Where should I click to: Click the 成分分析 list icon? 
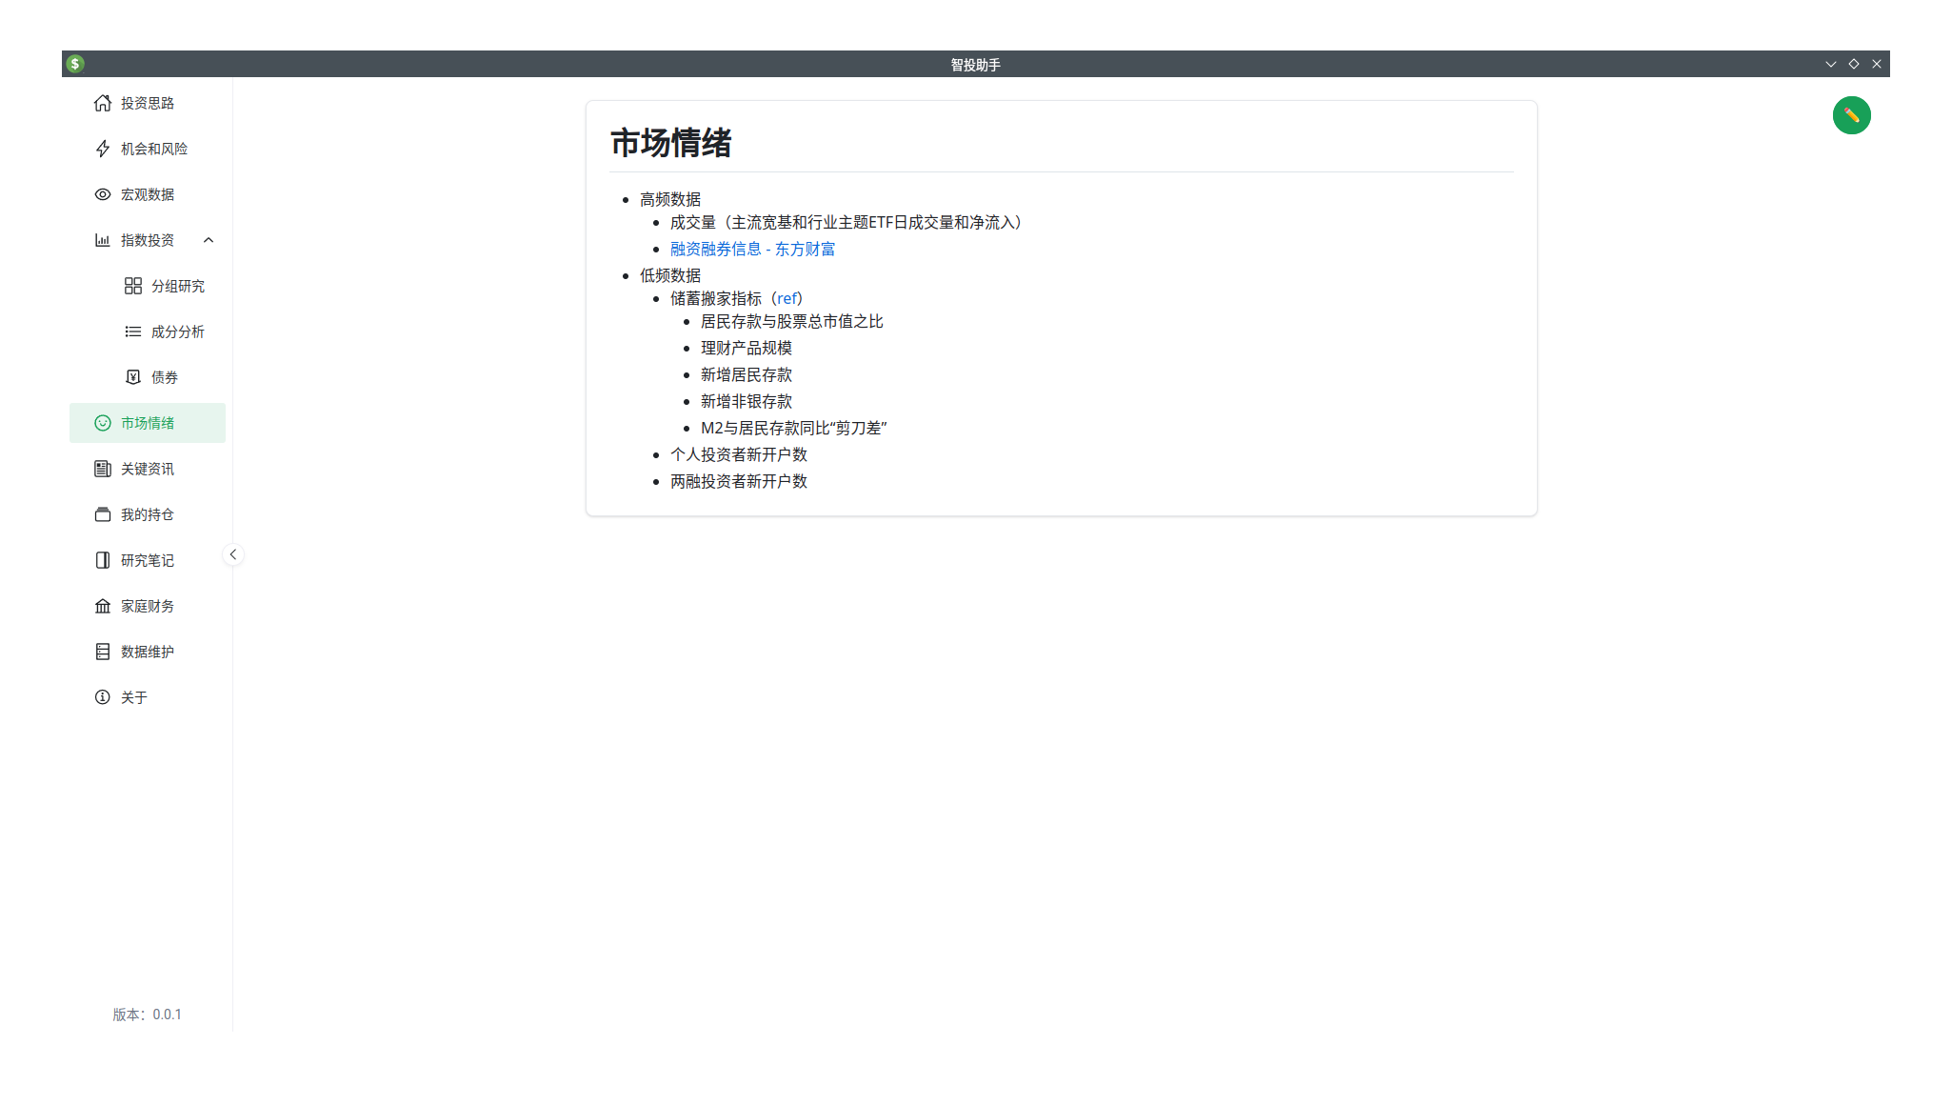click(x=133, y=331)
